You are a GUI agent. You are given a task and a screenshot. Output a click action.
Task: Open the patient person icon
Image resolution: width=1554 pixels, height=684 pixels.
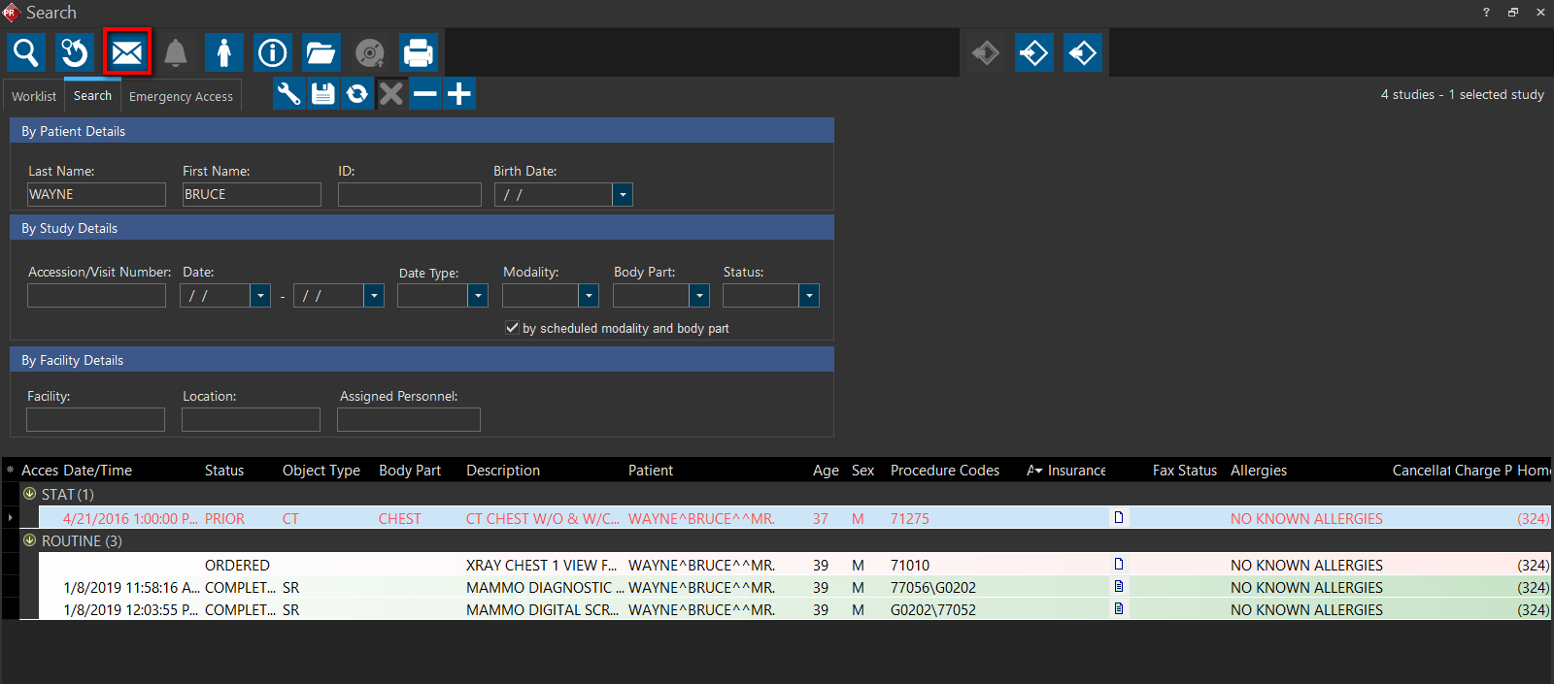pyautogui.click(x=224, y=52)
